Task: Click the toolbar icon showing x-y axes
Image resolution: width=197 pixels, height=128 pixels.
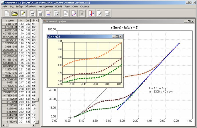Action: point(56,13)
